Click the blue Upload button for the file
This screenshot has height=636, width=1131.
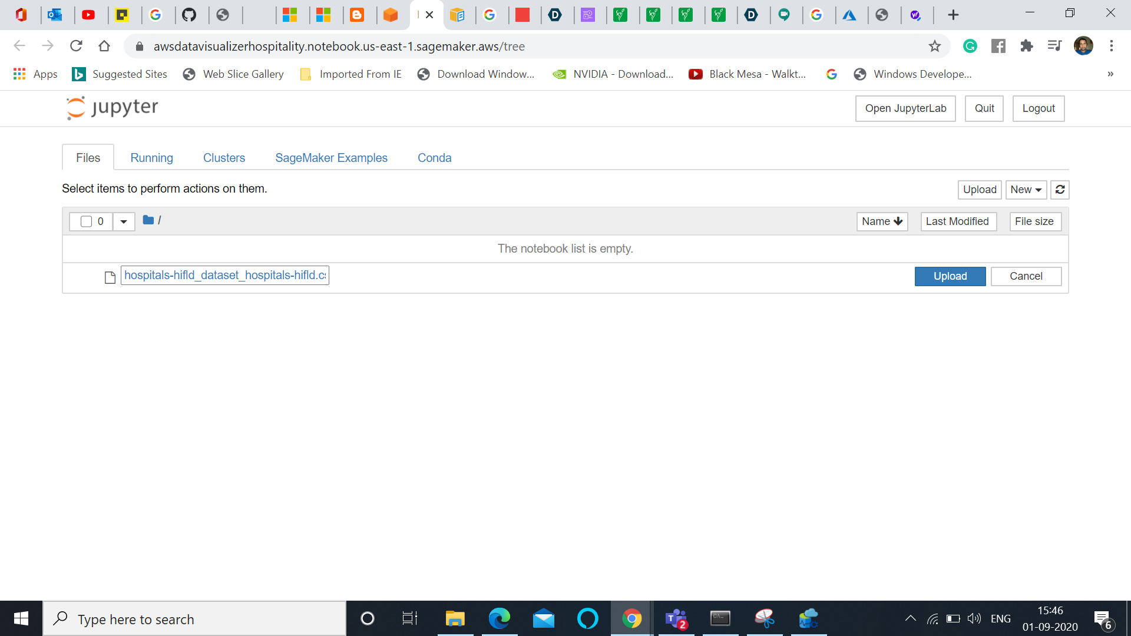[950, 276]
